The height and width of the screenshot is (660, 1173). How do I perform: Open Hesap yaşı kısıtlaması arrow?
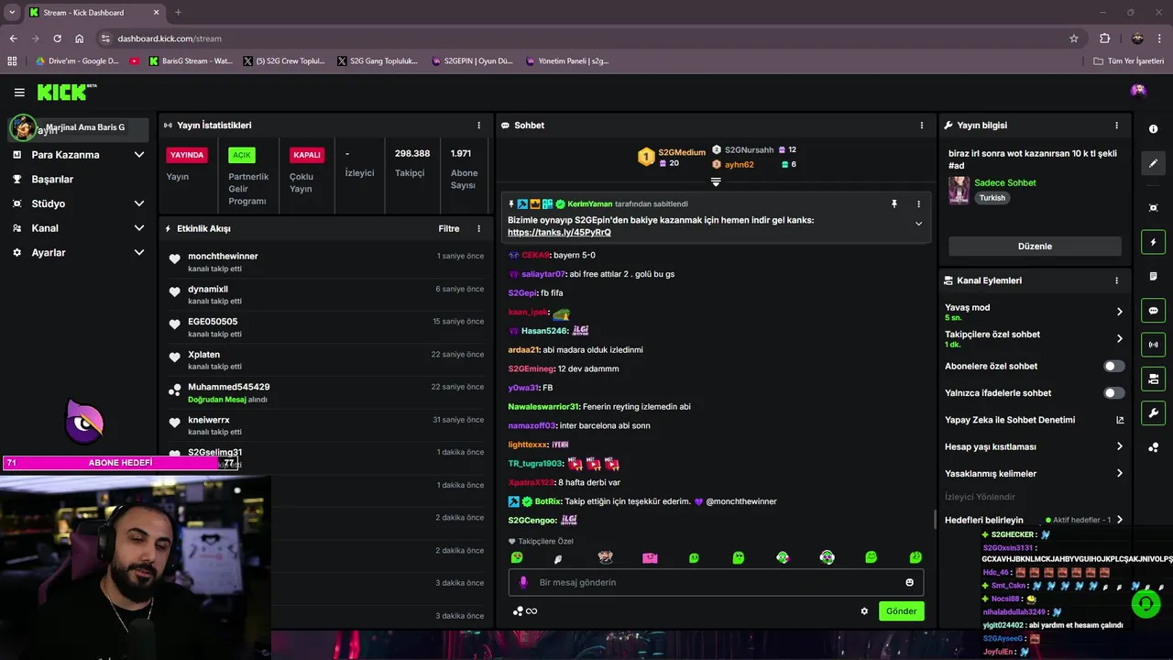point(1119,446)
